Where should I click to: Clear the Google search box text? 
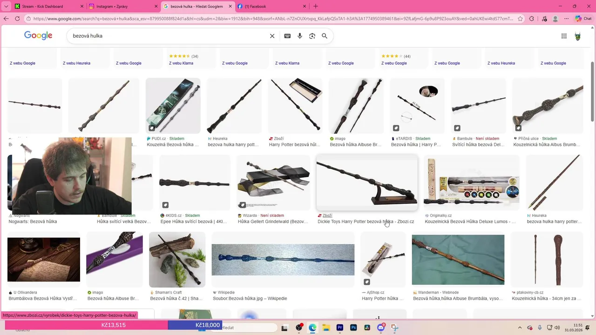pyautogui.click(x=272, y=36)
